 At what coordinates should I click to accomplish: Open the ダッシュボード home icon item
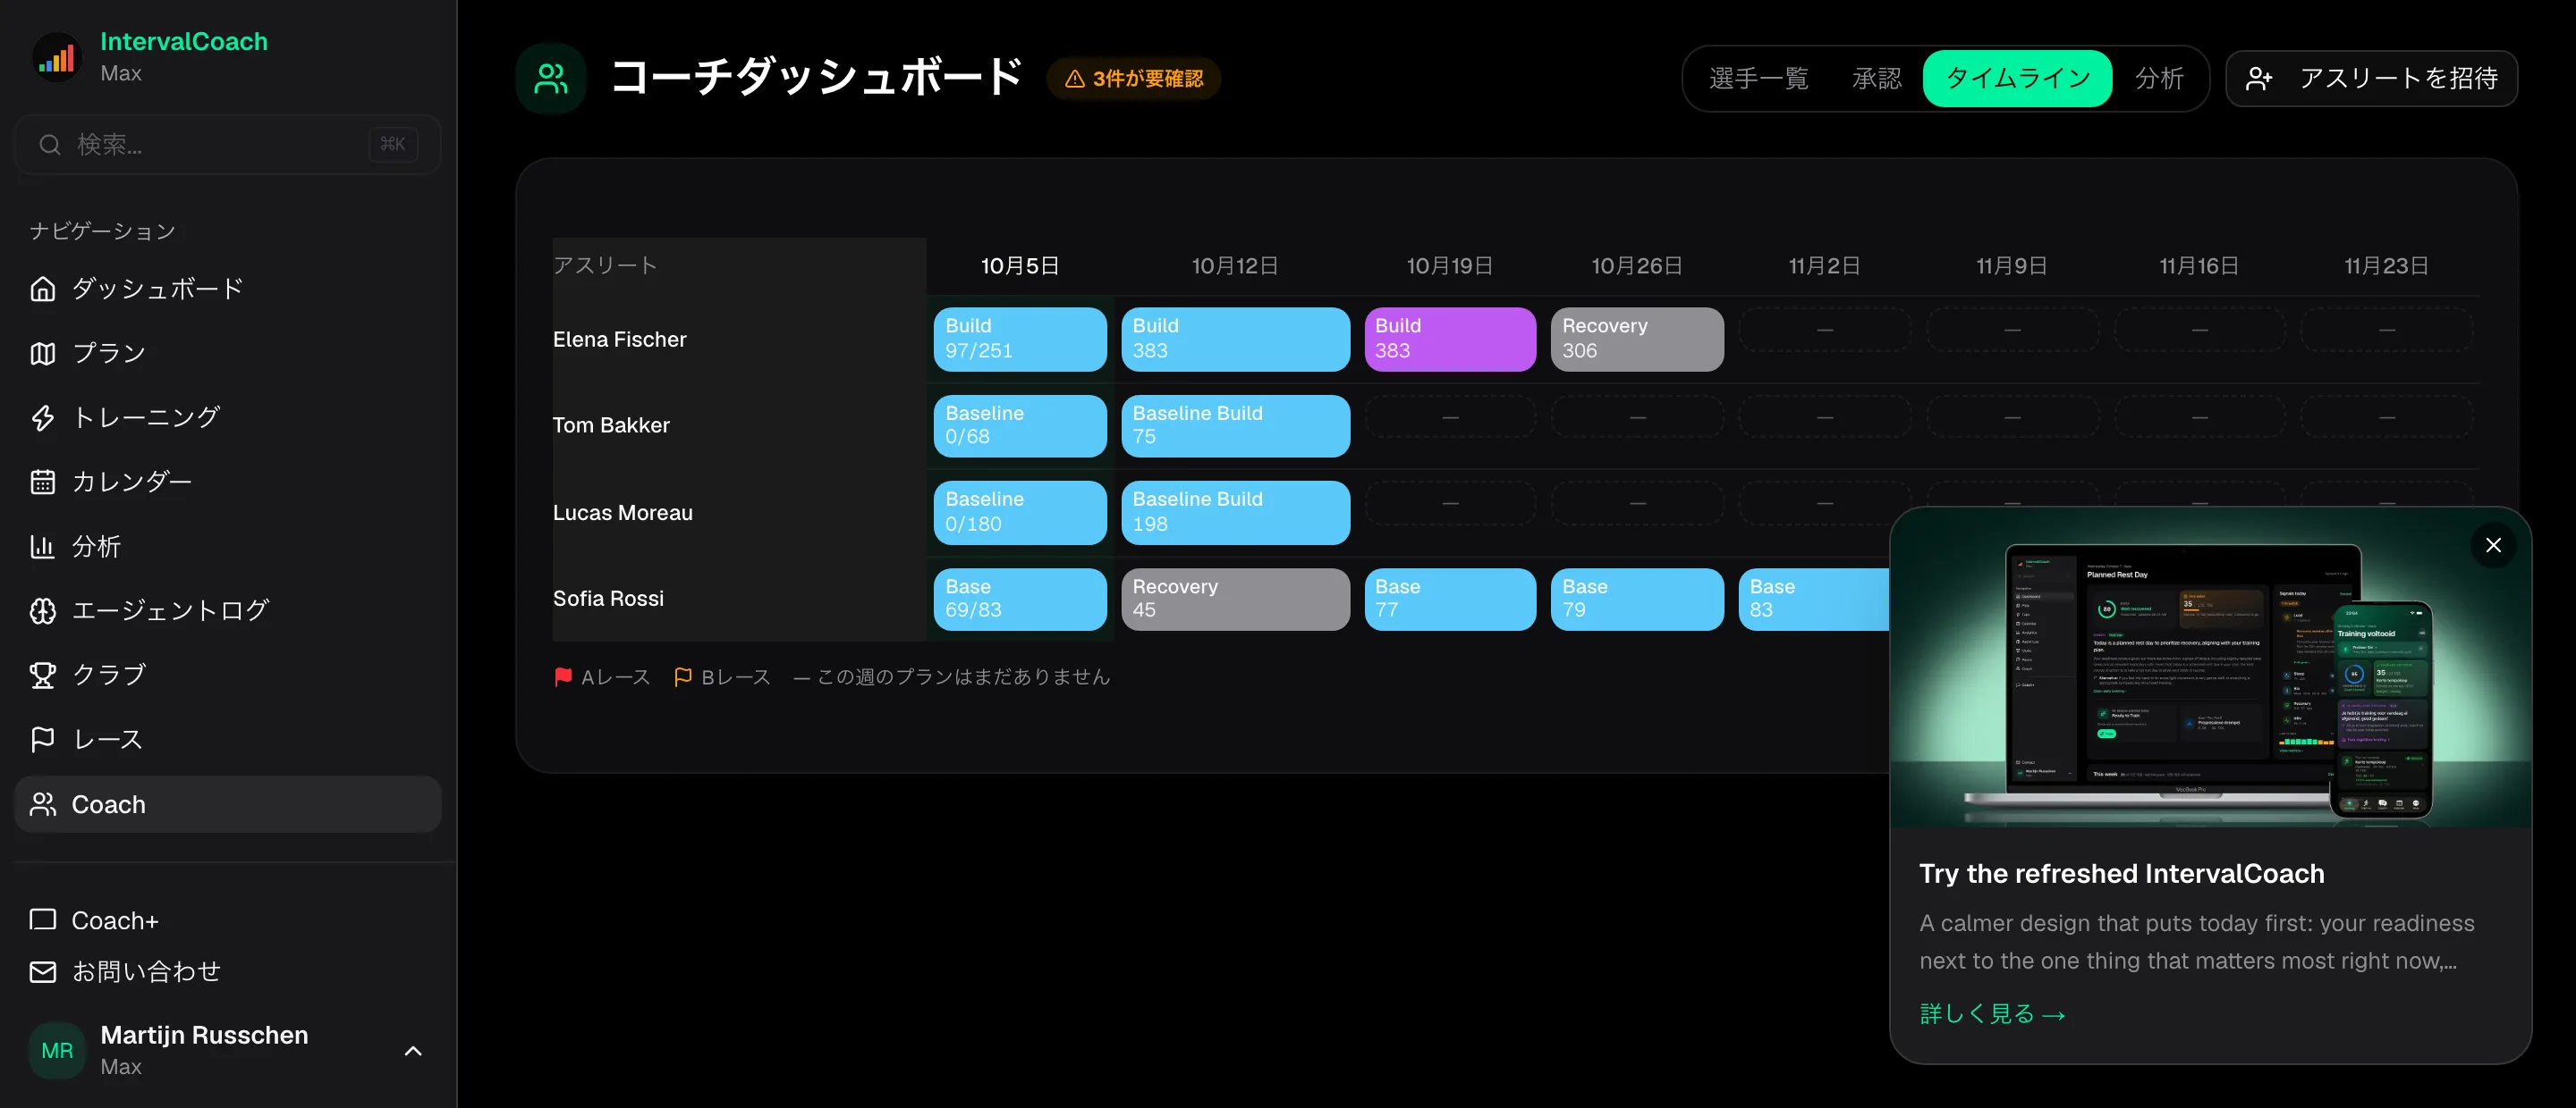(228, 289)
